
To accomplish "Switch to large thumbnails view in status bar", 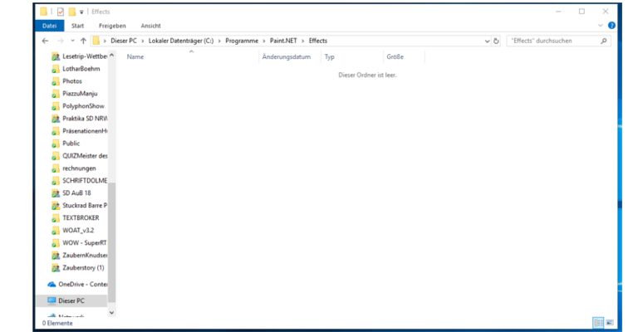I will click(609, 322).
